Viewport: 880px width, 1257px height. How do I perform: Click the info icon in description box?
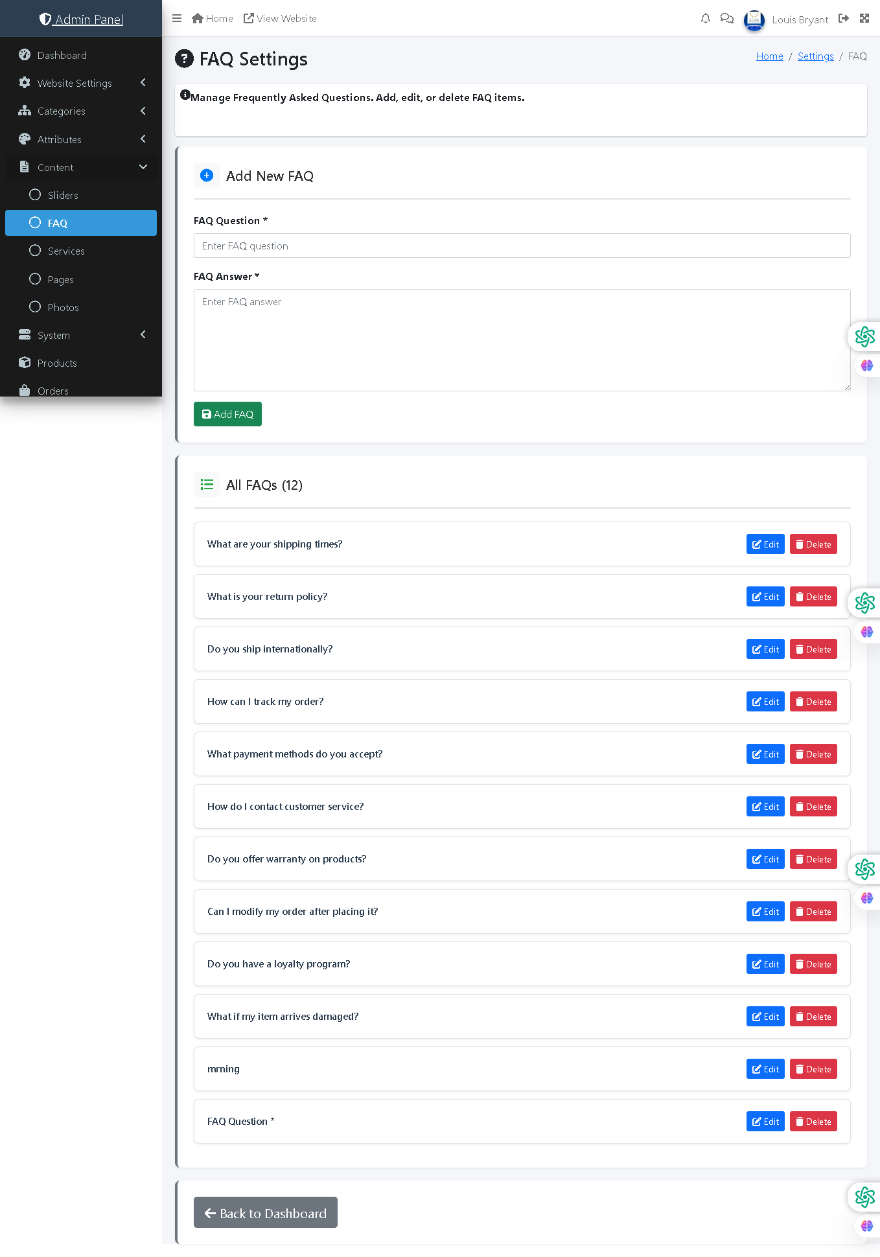[x=185, y=95]
